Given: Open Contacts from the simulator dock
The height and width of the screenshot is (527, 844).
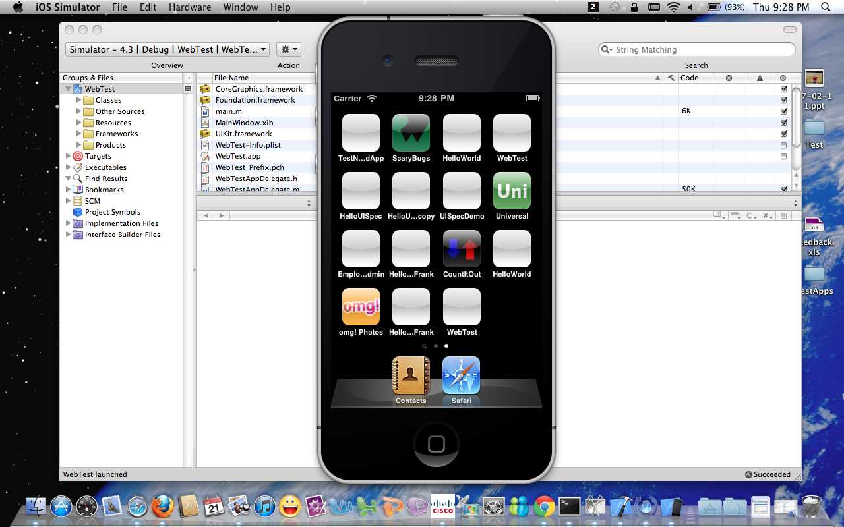Looking at the screenshot, I should pos(411,374).
